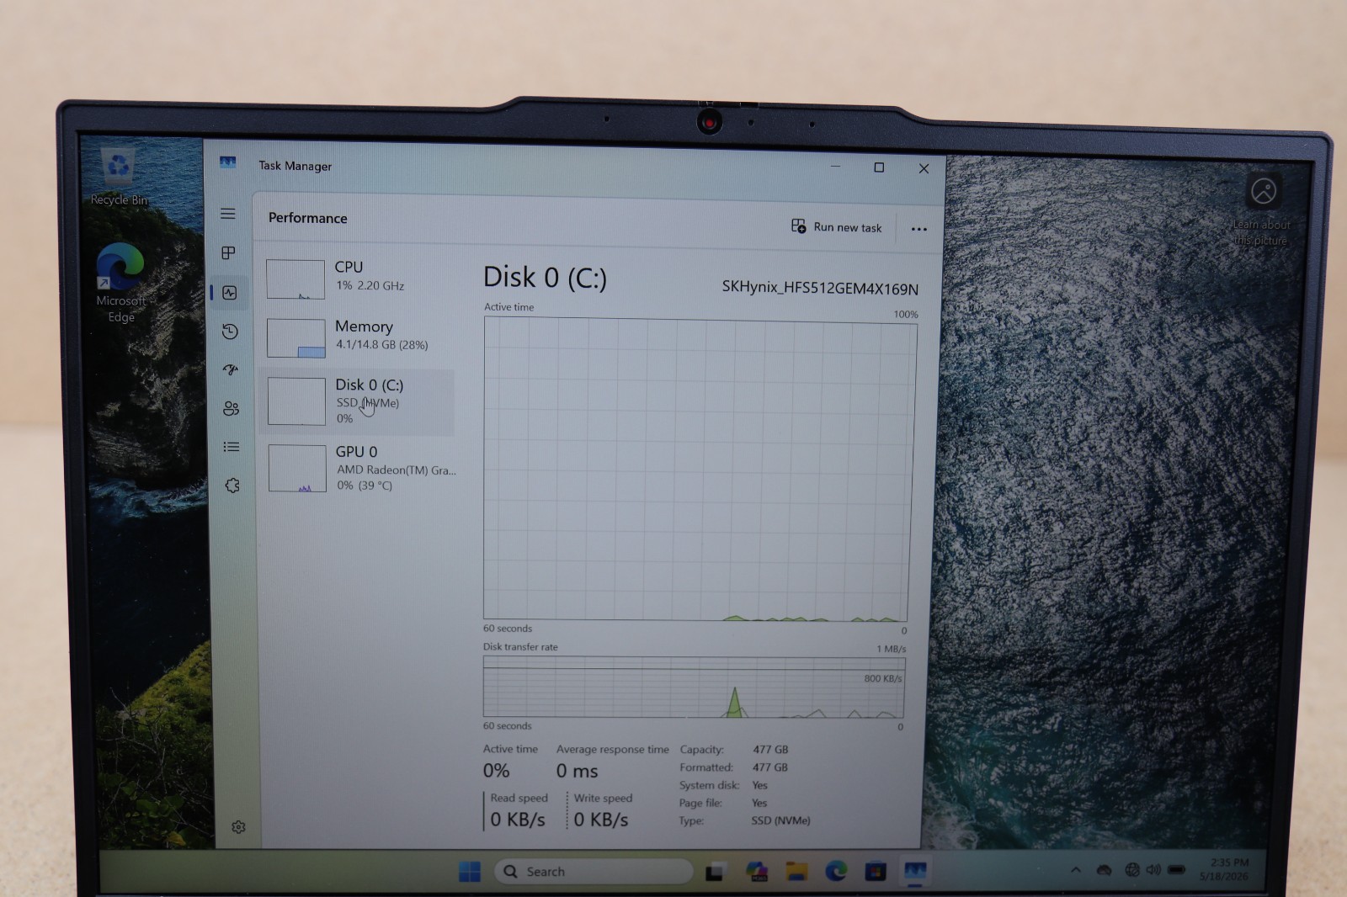This screenshot has width=1347, height=897.
Task: Click the Capacity 477 GB value
Action: (770, 750)
